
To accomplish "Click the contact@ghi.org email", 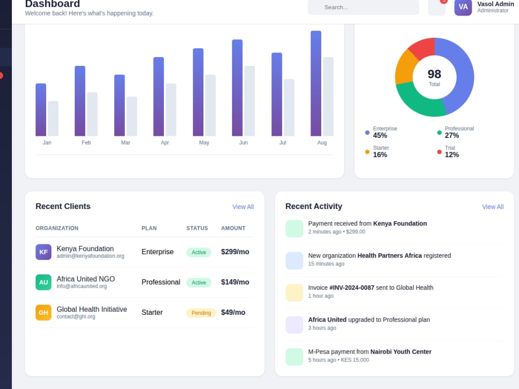I will (76, 316).
